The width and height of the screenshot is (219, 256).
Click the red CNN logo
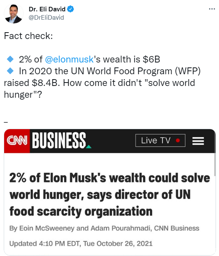pos(17,141)
